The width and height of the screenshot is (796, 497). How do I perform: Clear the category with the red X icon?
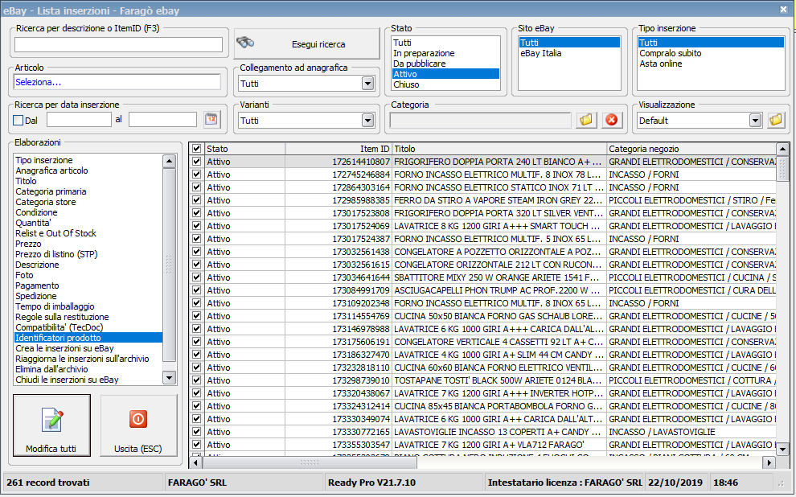(612, 120)
